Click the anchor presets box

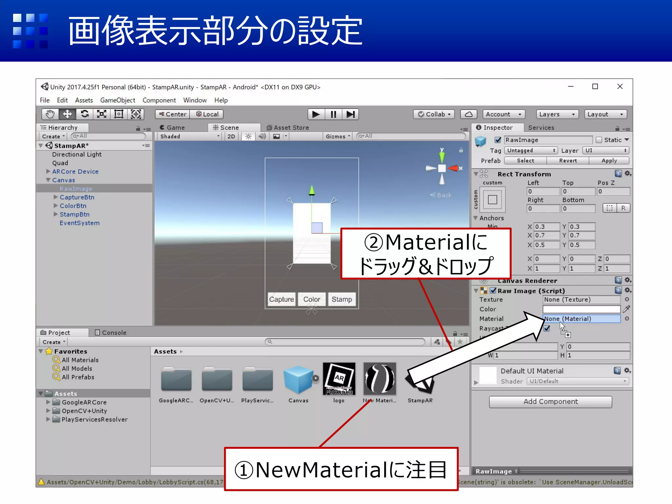(492, 199)
